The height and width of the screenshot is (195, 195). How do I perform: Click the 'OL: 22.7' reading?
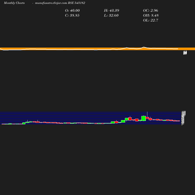click(x=151, y=20)
